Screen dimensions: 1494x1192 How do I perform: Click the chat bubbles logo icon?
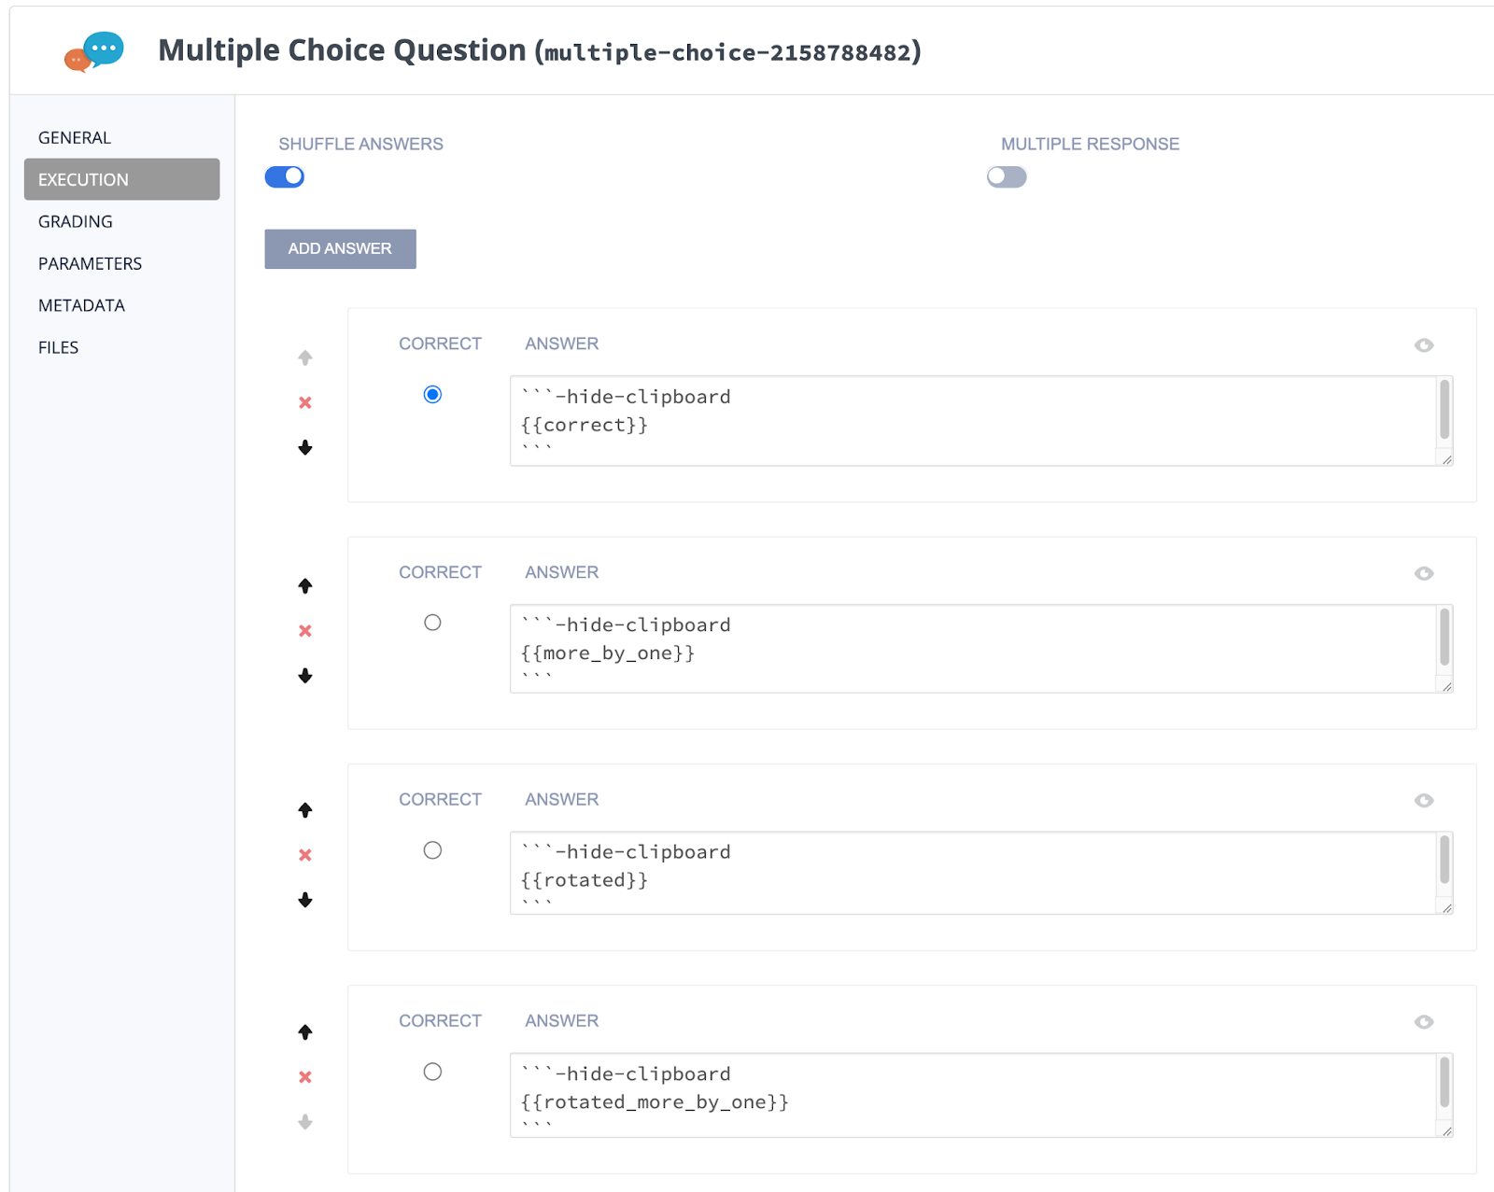point(94,51)
